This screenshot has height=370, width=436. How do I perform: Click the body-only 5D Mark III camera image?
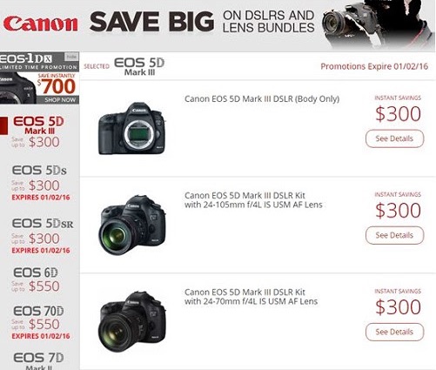(x=132, y=128)
